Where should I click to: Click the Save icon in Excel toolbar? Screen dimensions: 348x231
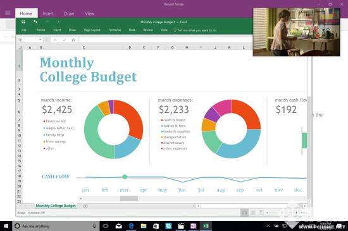point(23,21)
